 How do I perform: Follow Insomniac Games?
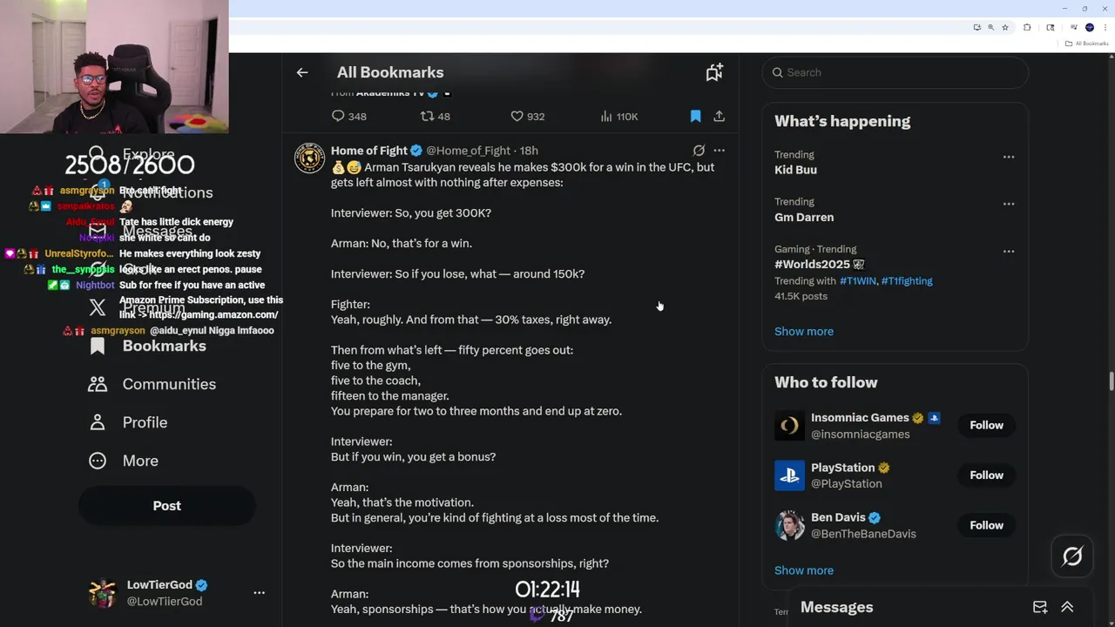[986, 425]
